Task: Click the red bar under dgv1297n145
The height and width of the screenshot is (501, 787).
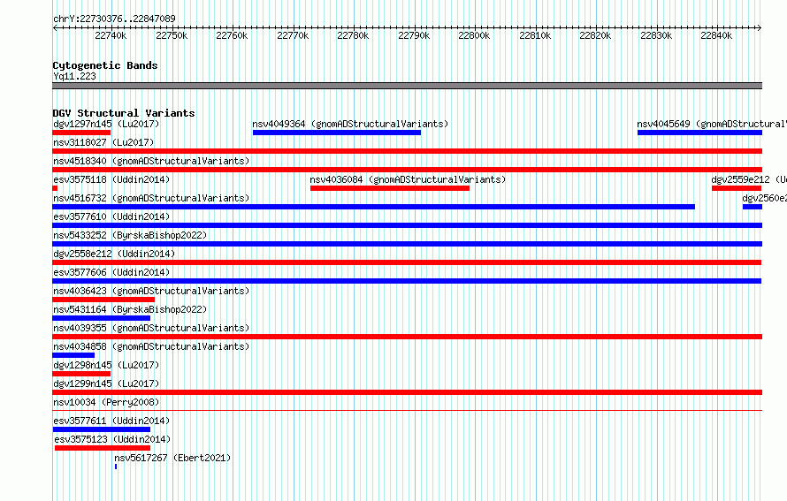Action: click(81, 133)
